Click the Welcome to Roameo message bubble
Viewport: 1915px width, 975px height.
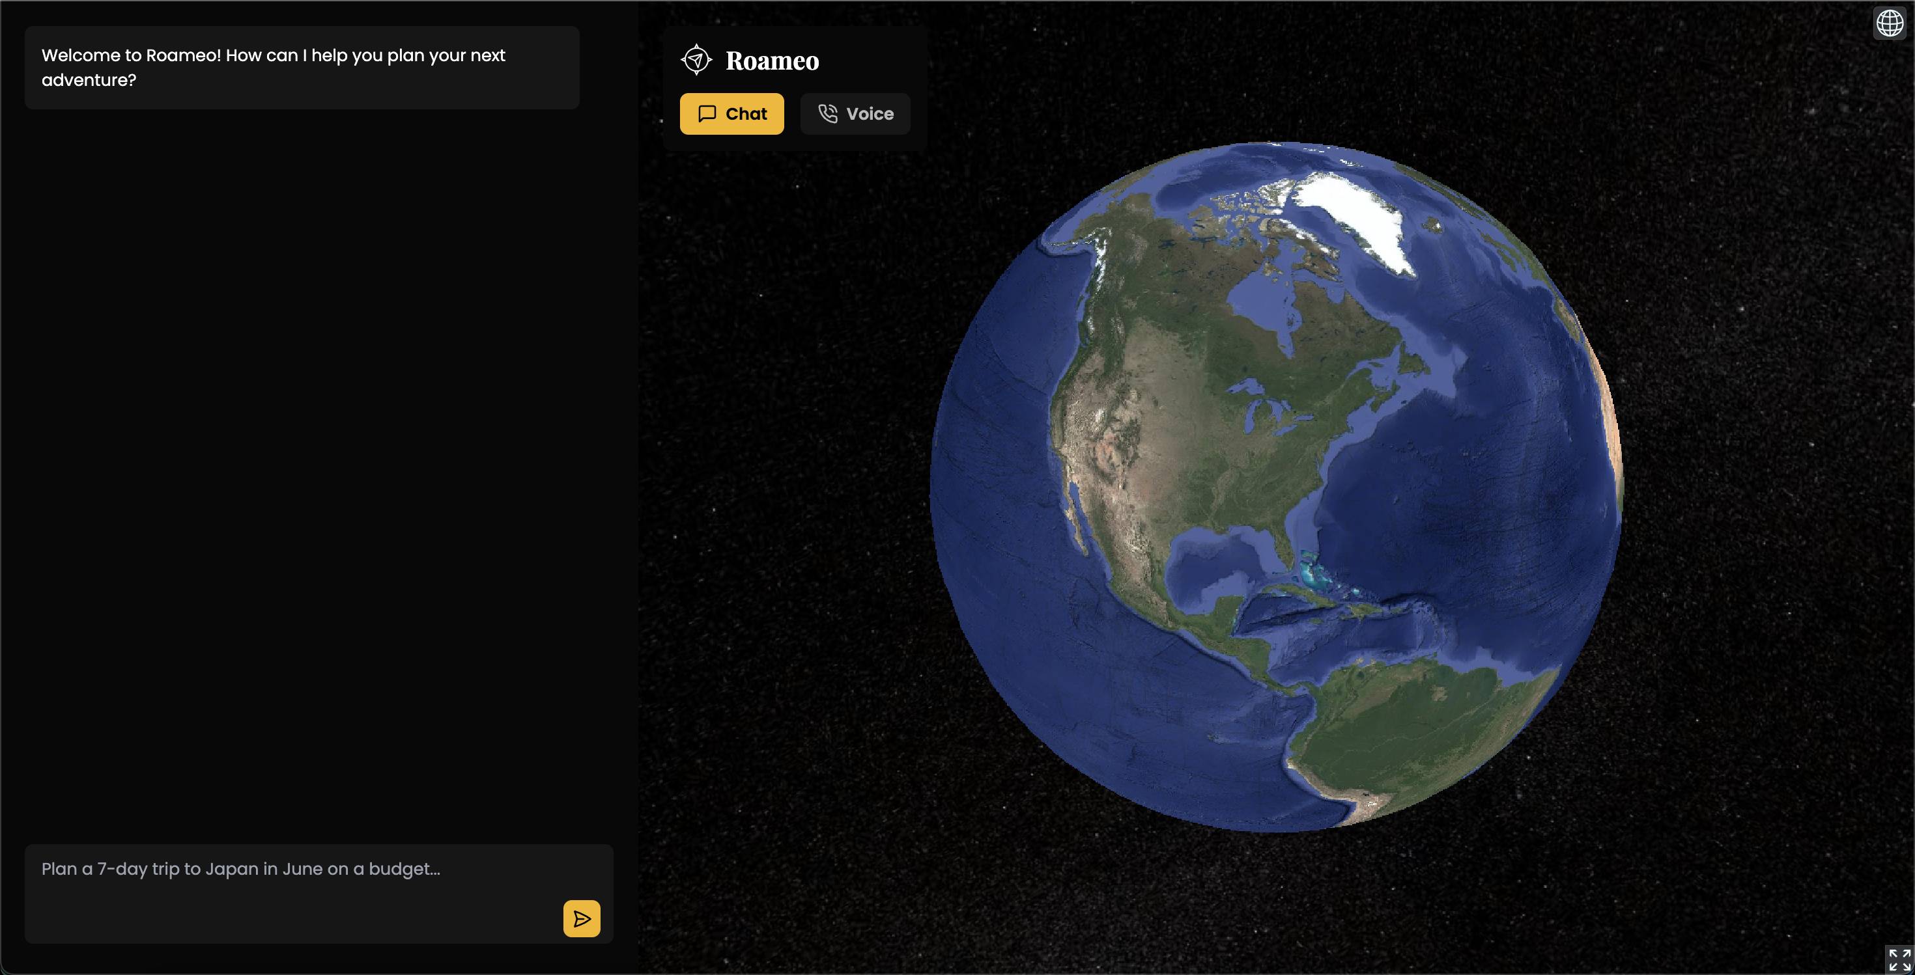tap(301, 68)
